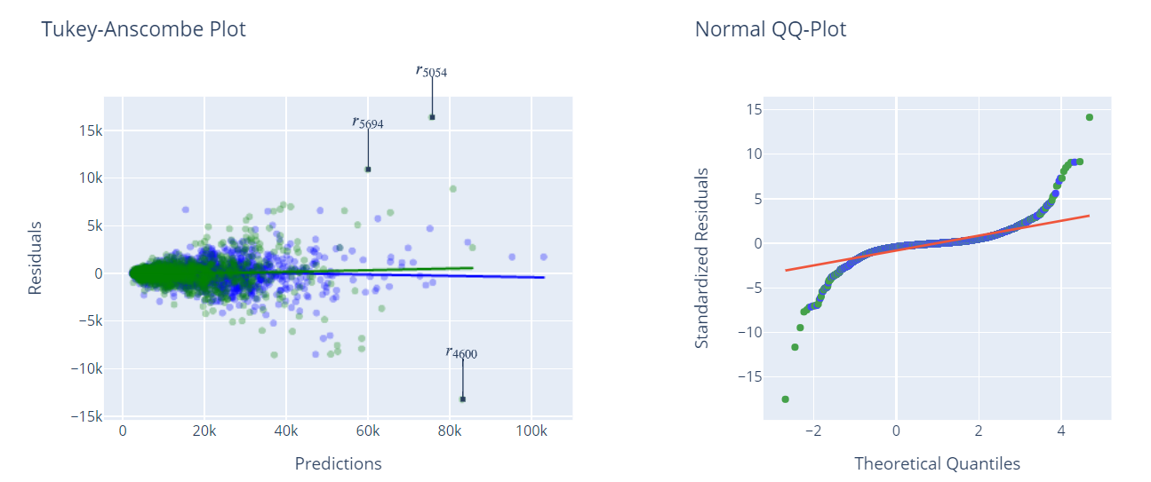This screenshot has width=1151, height=482.
Task: Select the r5054 annotation label
Action: [x=431, y=71]
